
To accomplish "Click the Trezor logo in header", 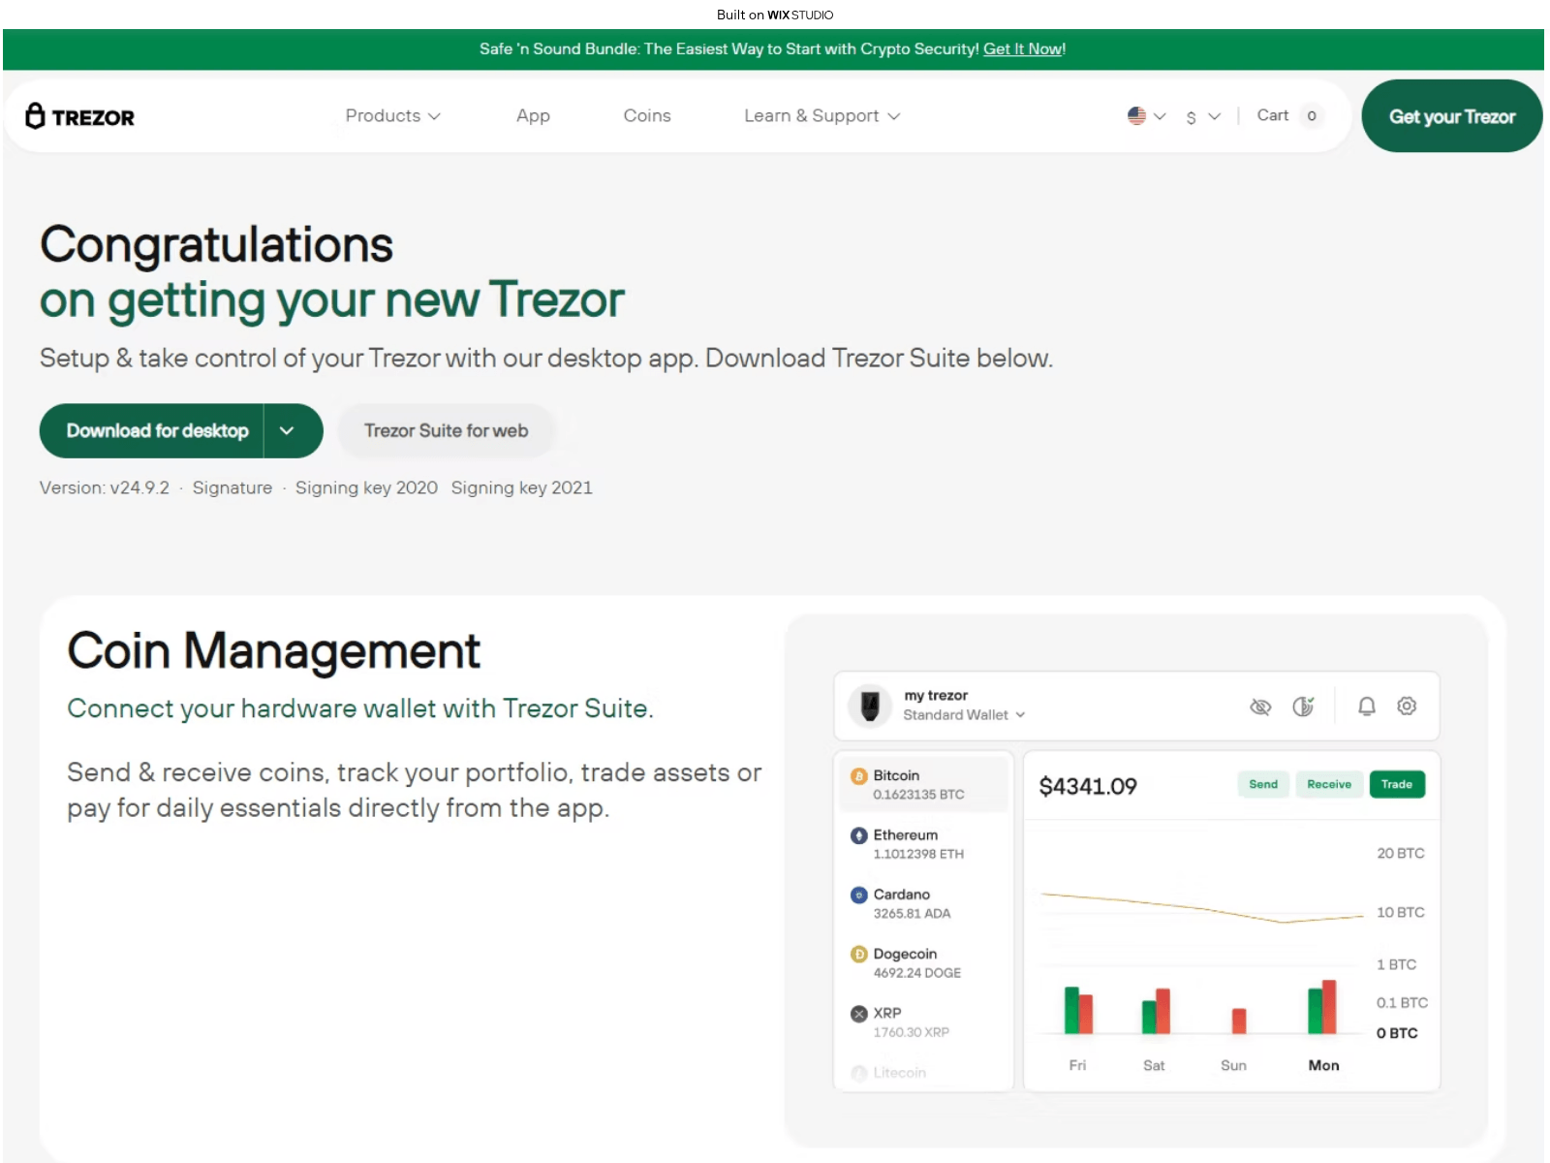I will pos(79,116).
